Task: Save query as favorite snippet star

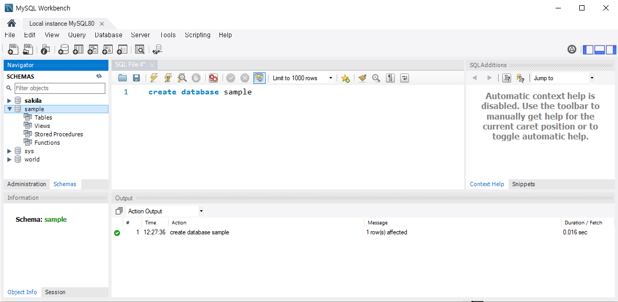Action: [x=345, y=78]
